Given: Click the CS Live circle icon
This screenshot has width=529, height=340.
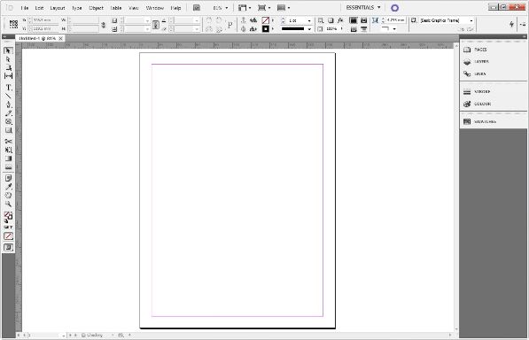Looking at the screenshot, I should [x=394, y=8].
